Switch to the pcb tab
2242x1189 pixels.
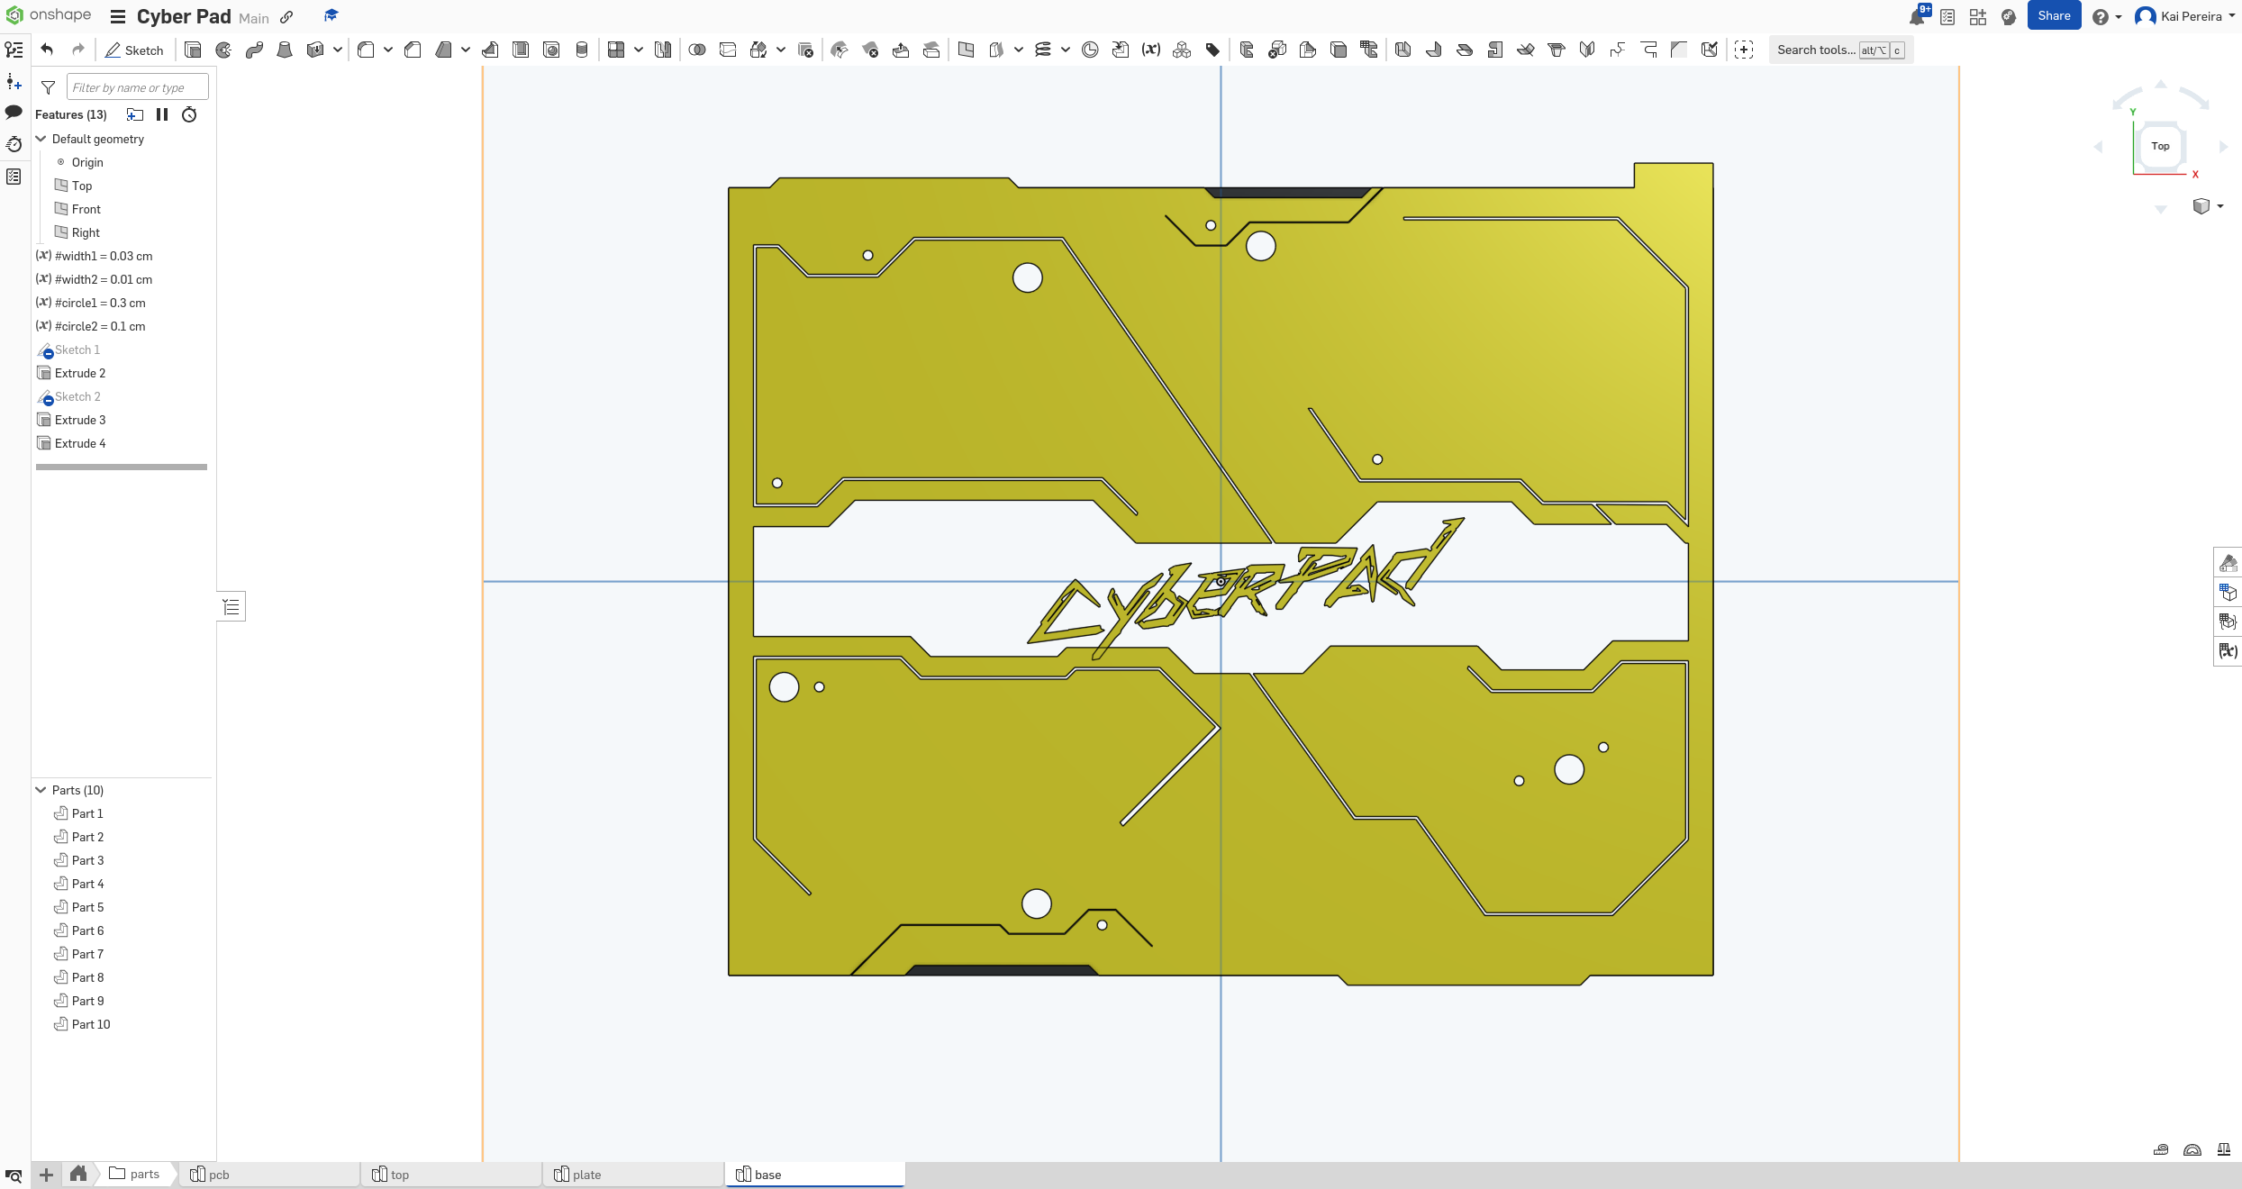click(218, 1175)
